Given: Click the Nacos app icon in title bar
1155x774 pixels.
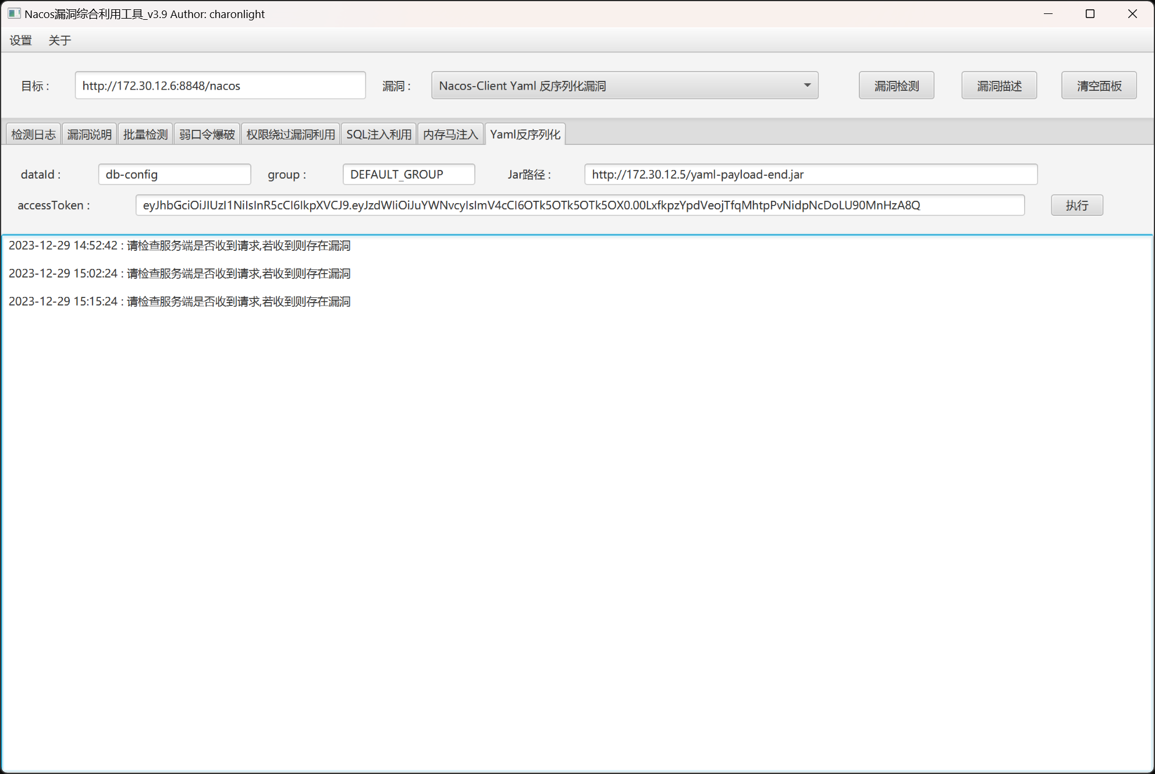Looking at the screenshot, I should (x=14, y=13).
